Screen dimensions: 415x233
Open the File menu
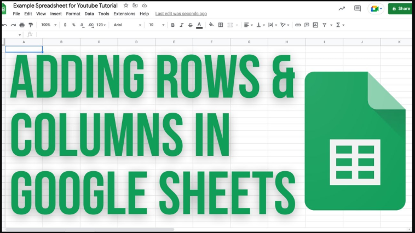coord(16,14)
